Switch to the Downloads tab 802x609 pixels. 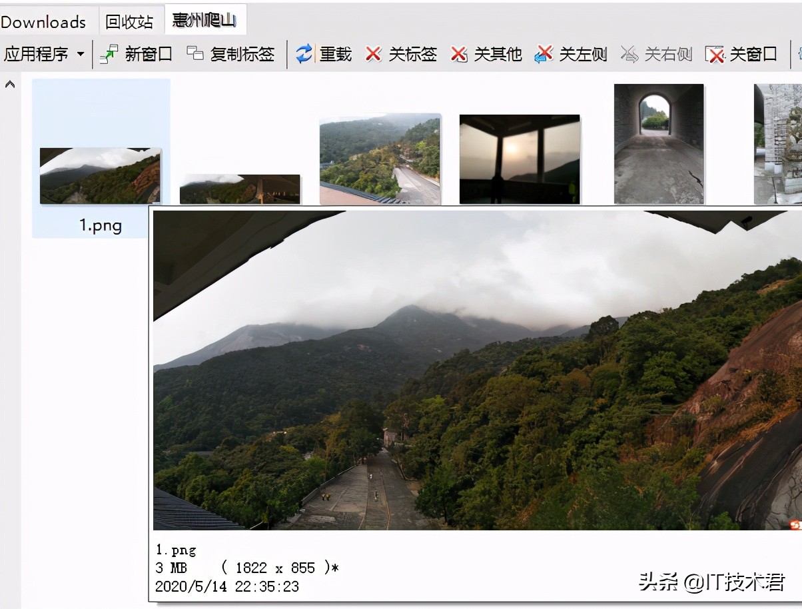pos(43,21)
